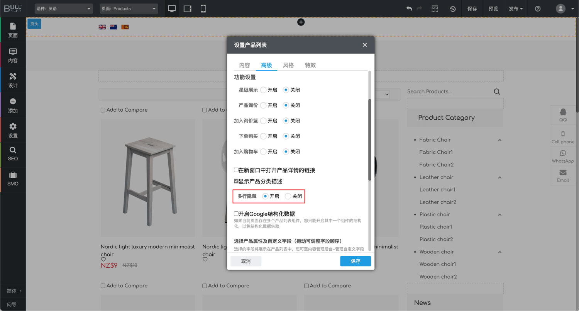Toggle the grid guides icon
This screenshot has height=311, width=579.
coord(435,8)
